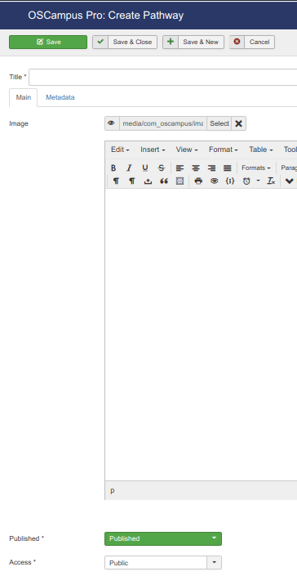Align text right
Viewport: 297px width, 576px height.
[211, 167]
